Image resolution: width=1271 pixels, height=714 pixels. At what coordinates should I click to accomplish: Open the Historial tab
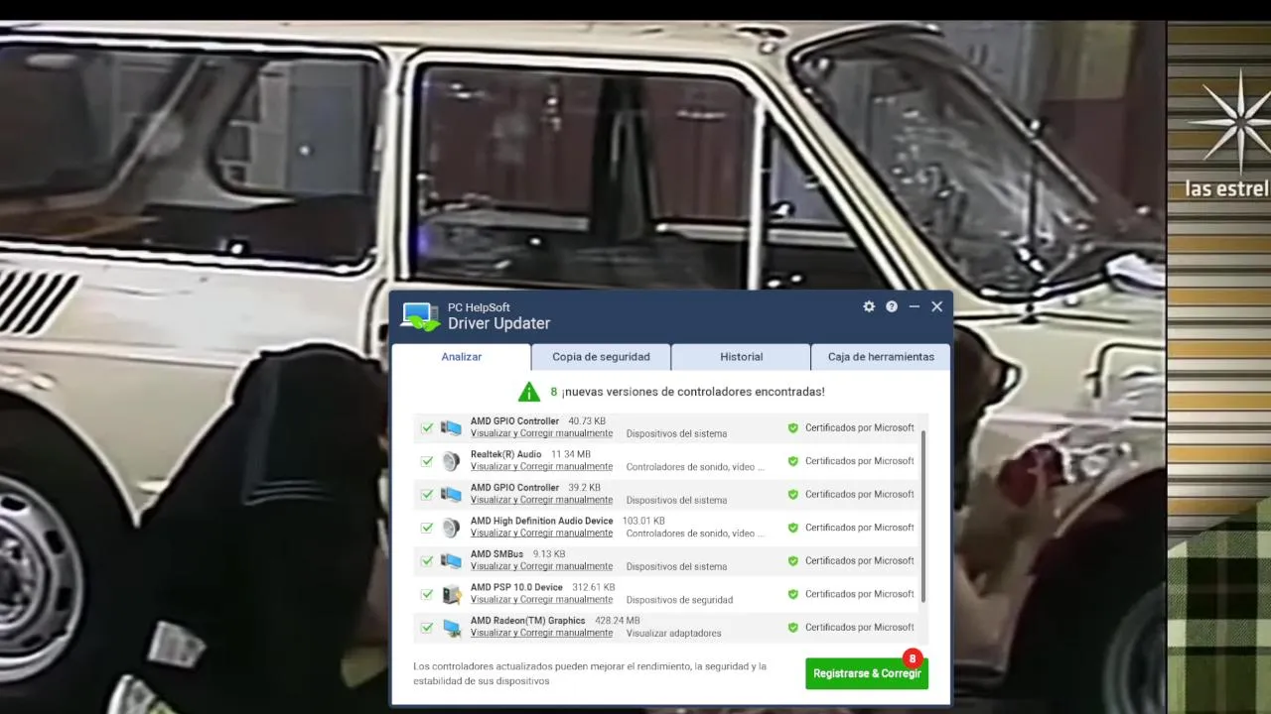[x=742, y=357]
